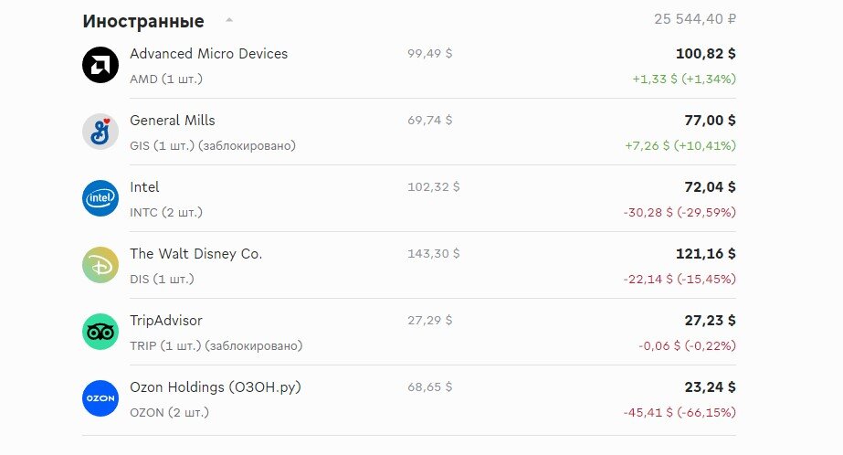Click Disney average price 143,30 $
Image resolution: width=843 pixels, height=455 pixels.
(433, 254)
